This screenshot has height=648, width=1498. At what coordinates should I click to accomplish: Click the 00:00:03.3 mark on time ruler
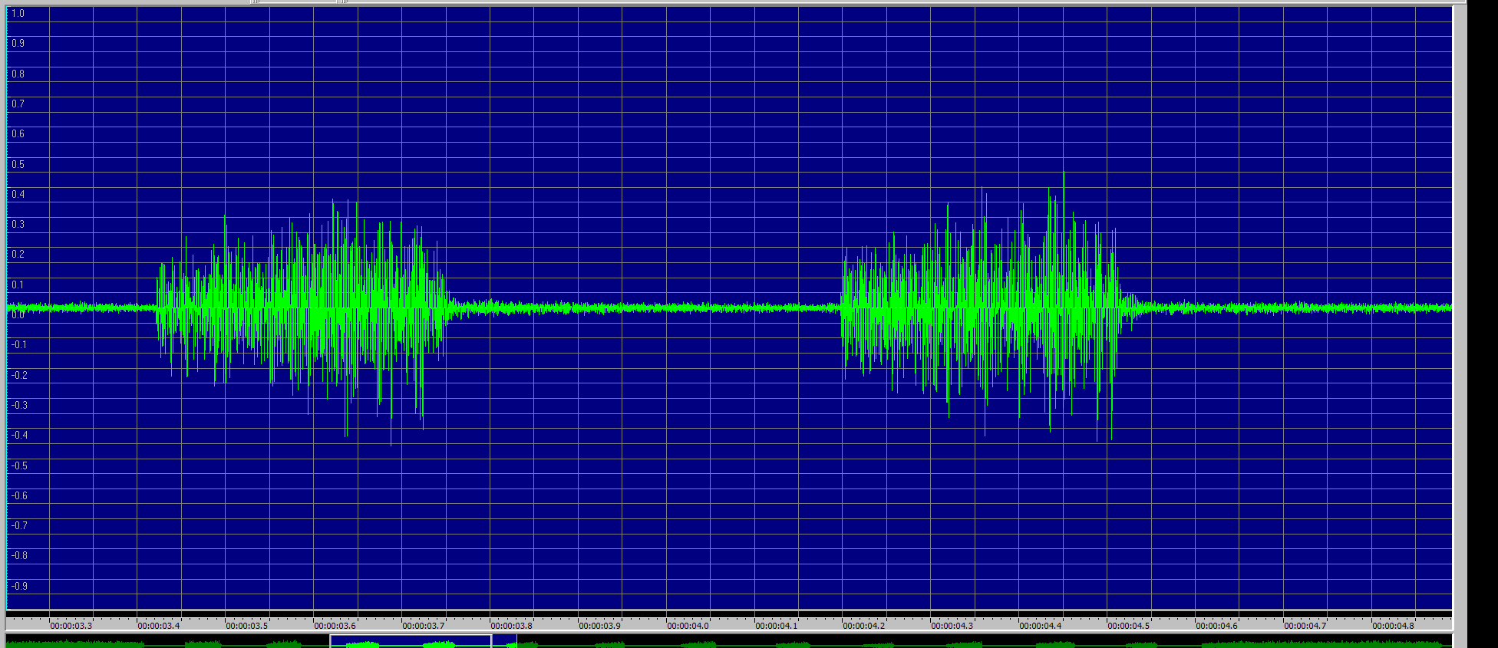pos(71,626)
